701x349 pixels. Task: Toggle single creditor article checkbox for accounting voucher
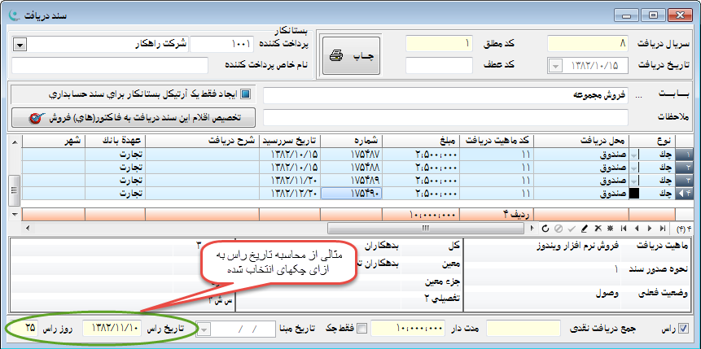click(246, 94)
